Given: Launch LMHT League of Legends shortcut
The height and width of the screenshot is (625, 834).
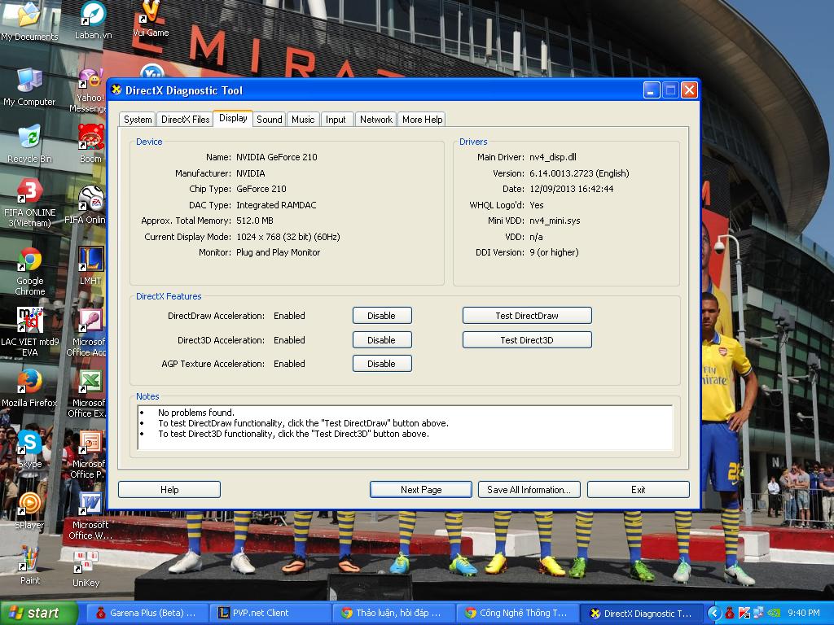Looking at the screenshot, I should tap(91, 266).
